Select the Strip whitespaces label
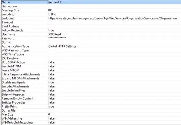This screenshot has height=125, width=181. 13,95
